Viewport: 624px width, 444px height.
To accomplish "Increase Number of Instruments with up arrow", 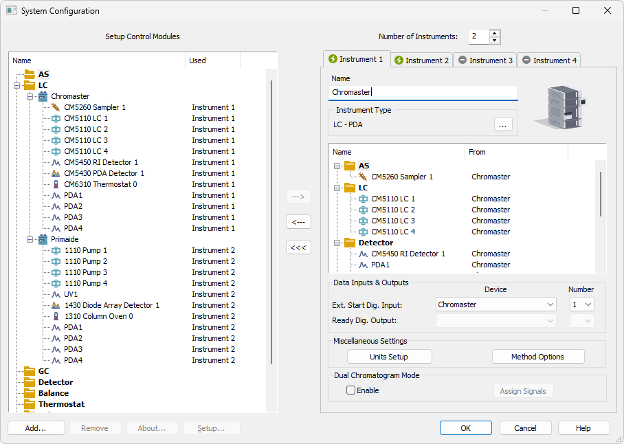I will (x=495, y=33).
